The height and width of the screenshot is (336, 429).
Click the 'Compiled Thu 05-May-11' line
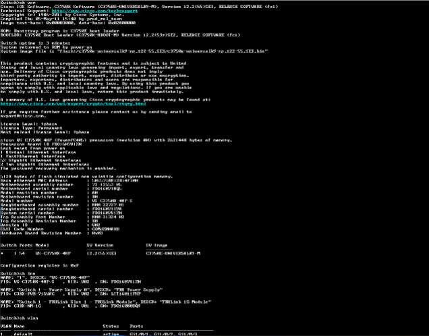[61, 19]
